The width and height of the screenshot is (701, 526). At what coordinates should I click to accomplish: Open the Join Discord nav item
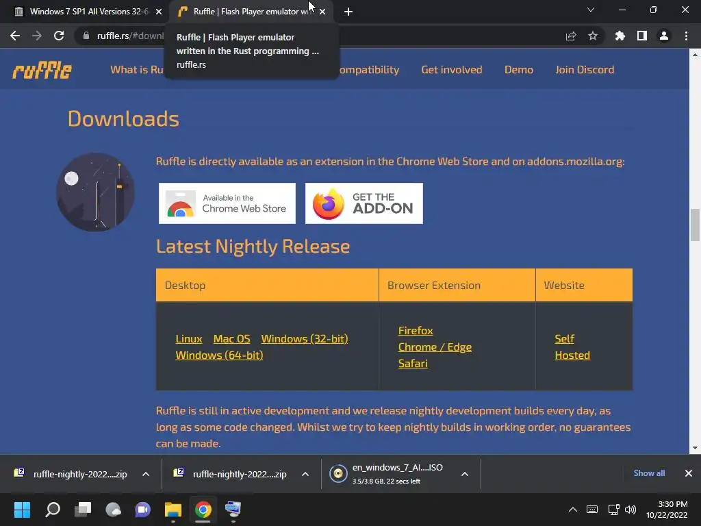point(585,70)
